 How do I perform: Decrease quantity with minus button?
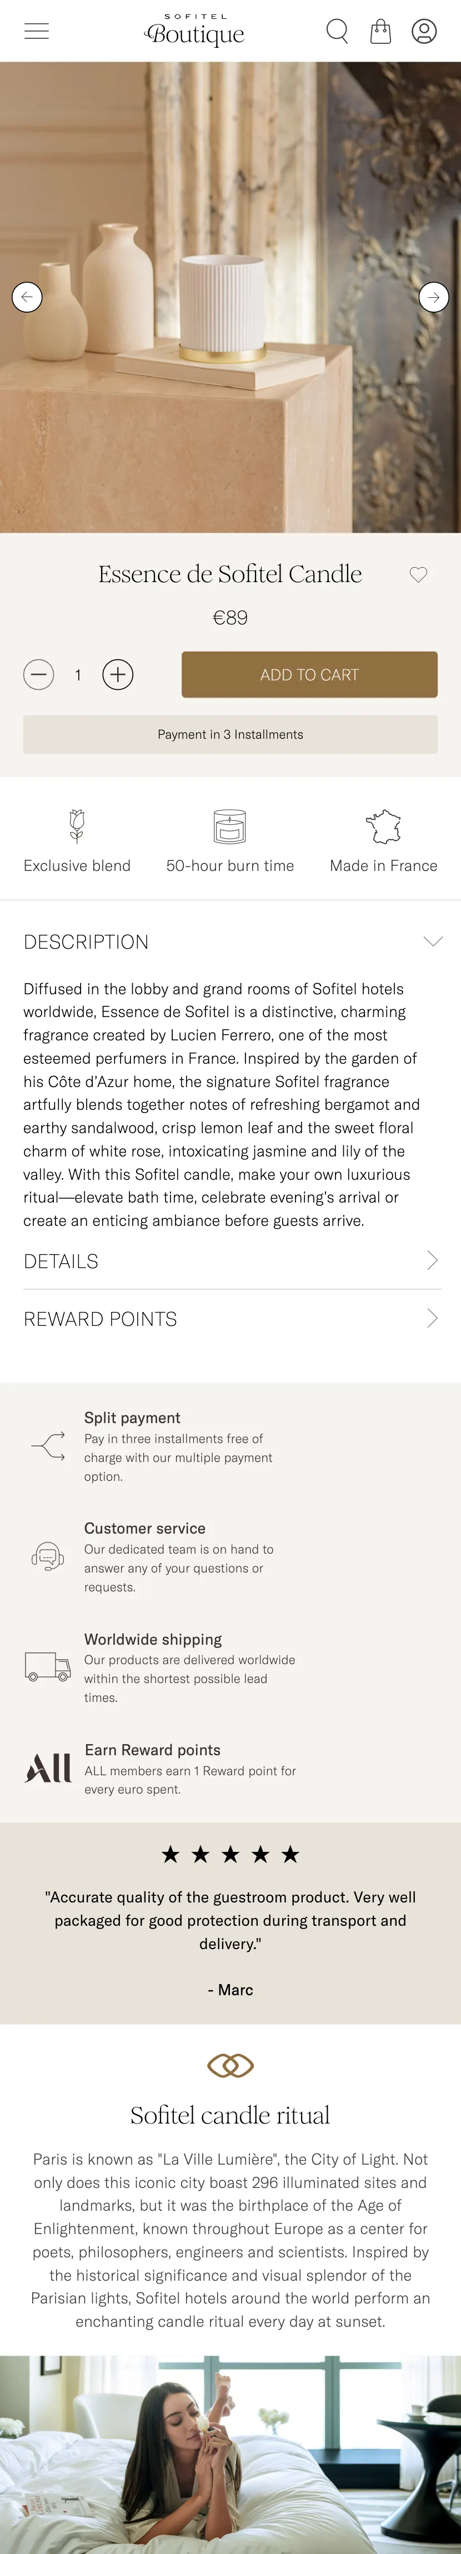click(39, 675)
